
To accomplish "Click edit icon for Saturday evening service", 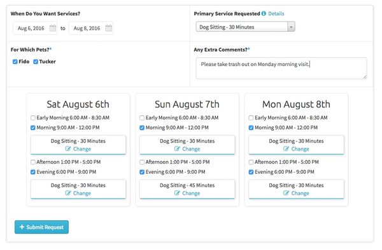I will coord(68,193).
